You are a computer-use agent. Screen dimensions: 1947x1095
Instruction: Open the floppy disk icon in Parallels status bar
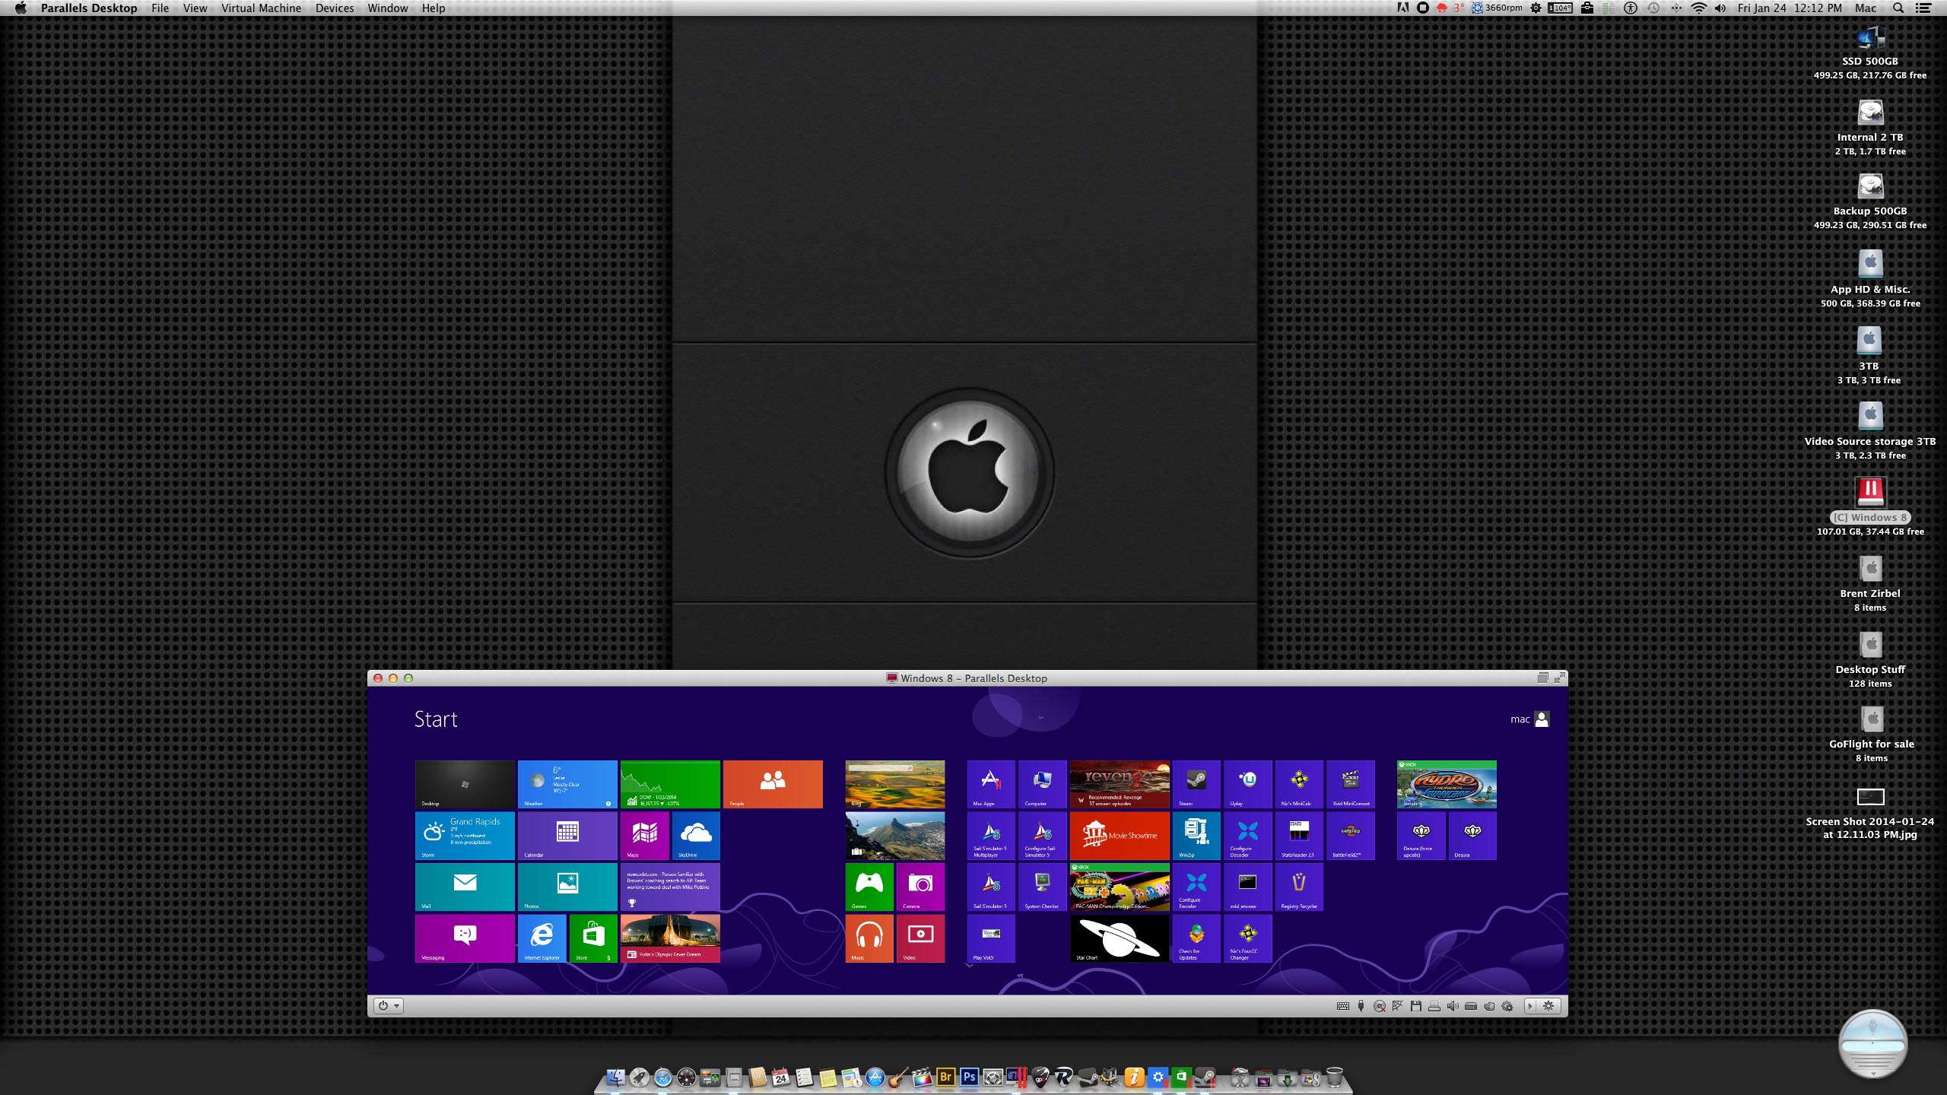[1416, 1006]
